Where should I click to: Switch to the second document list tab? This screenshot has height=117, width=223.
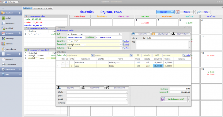point(43,8)
